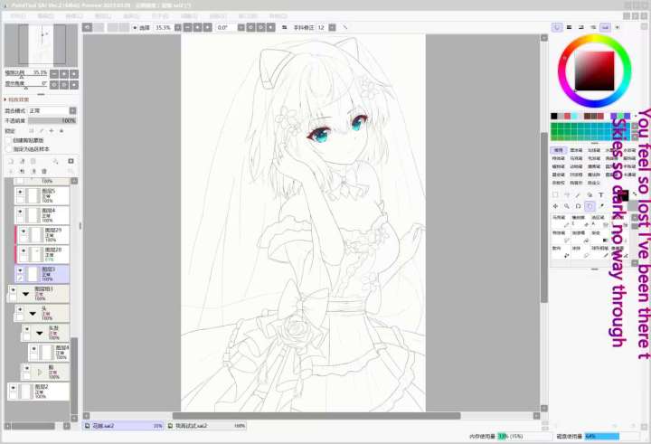
Task: Enable the selection source checkbox
Action: point(8,148)
